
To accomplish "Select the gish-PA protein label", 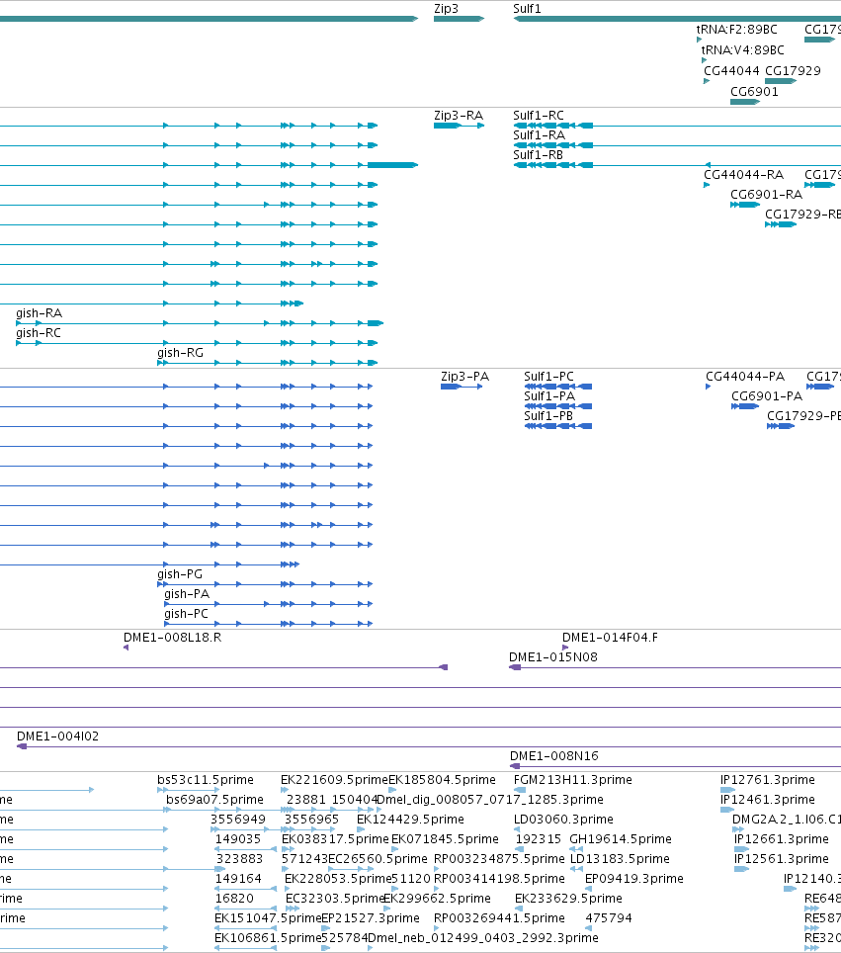I will pos(187,594).
